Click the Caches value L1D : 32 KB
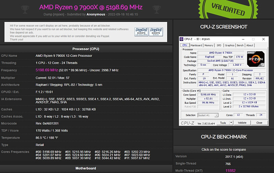274x173 pixels. coord(66,109)
